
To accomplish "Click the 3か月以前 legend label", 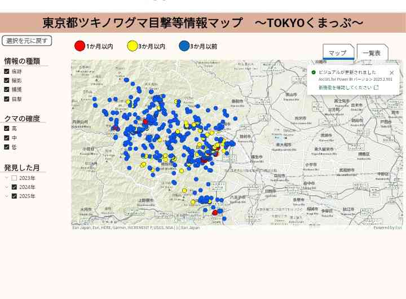I will (x=204, y=47).
